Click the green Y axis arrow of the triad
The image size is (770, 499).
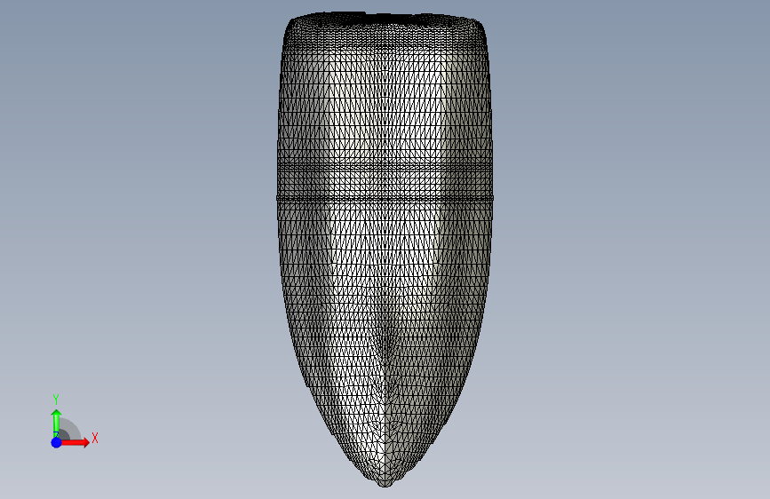pyautogui.click(x=56, y=423)
